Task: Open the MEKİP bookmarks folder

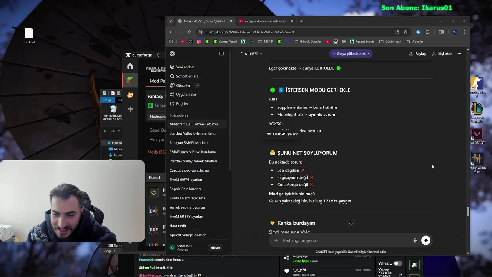Action: click(x=266, y=42)
